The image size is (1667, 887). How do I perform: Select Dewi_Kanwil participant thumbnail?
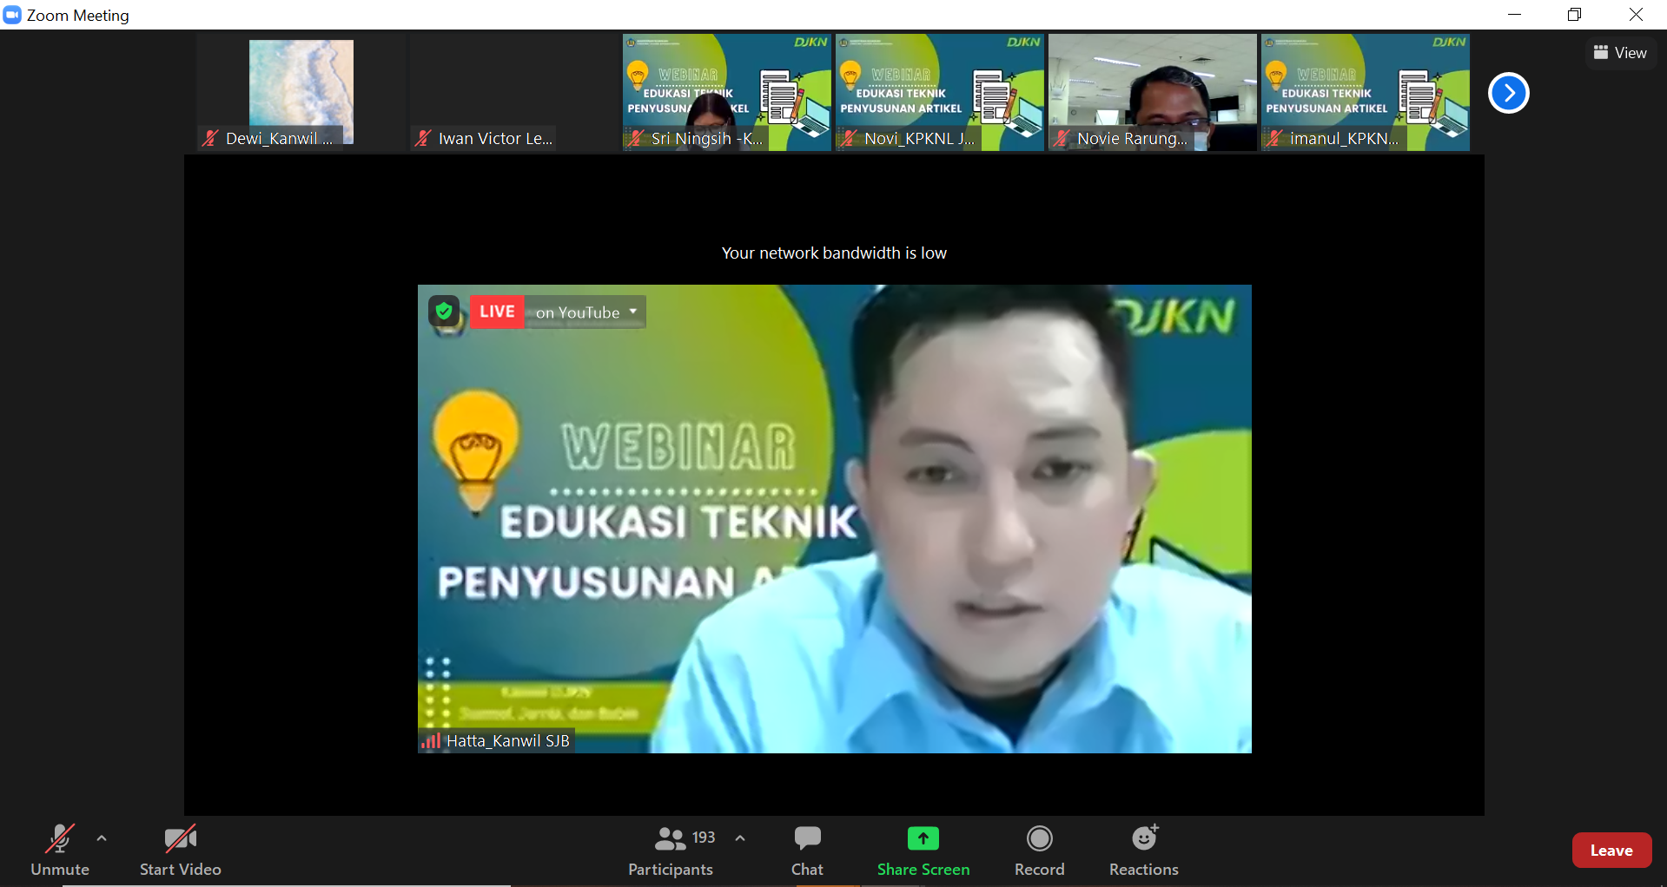point(301,92)
